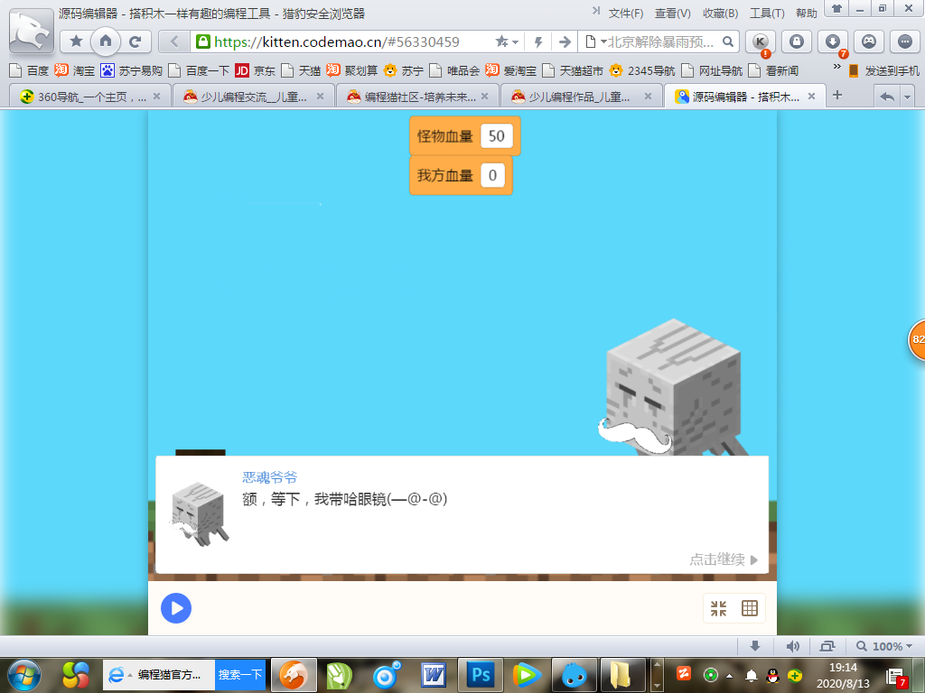Click the status bar download arrow icon

(x=755, y=646)
